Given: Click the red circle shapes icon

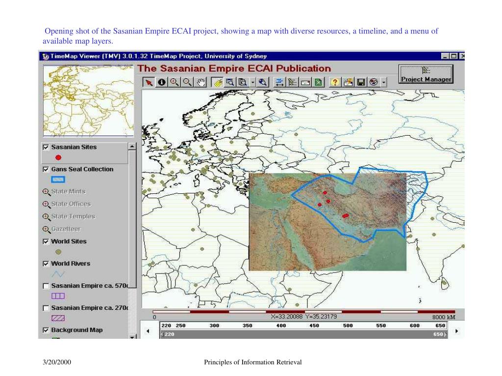Looking at the screenshot, I should coord(374,82).
